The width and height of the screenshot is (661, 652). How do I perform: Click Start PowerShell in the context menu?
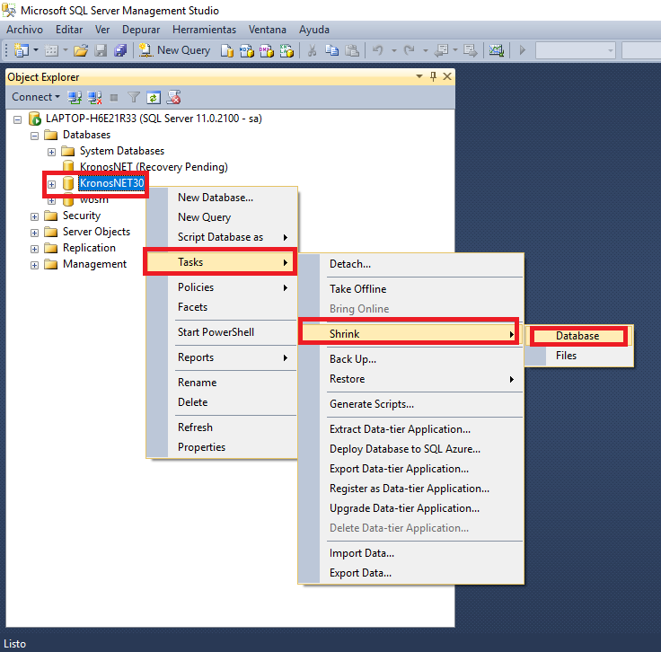coord(222,332)
